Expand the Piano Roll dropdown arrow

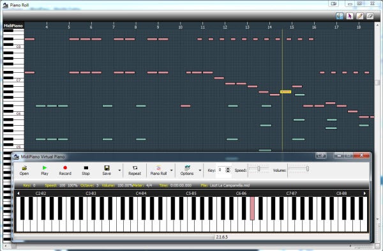[171, 171]
